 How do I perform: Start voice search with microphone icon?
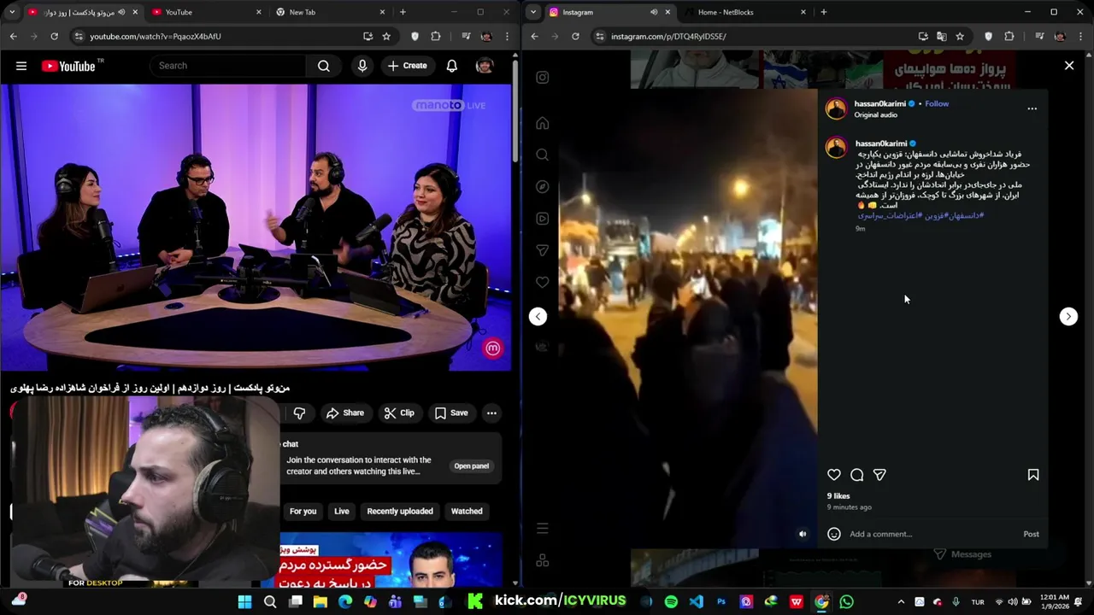[362, 66]
